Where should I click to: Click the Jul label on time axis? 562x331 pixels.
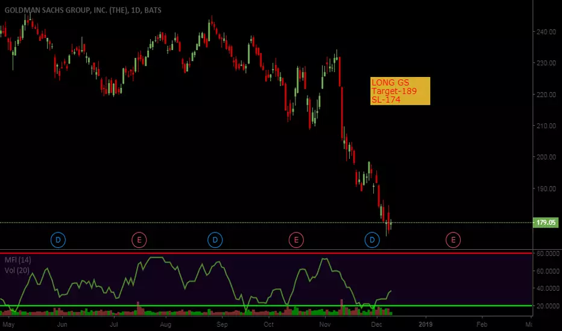click(x=114, y=324)
